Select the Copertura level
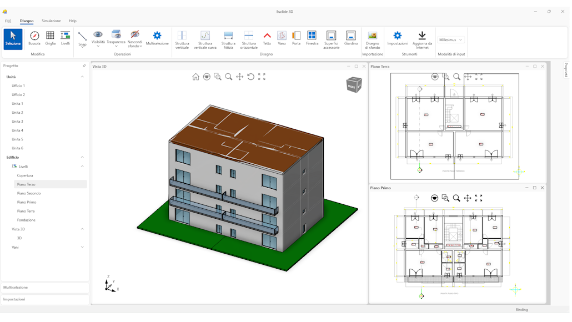Viewport: 572px width, 322px height. [x=25, y=176]
